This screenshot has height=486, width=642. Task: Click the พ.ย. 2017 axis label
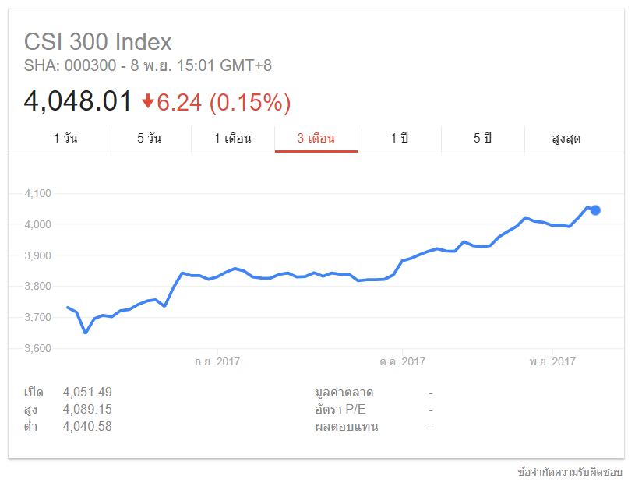coord(552,361)
